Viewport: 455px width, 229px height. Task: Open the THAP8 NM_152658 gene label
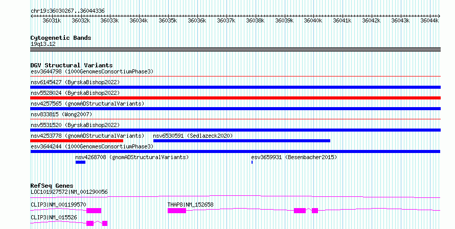coord(190,205)
